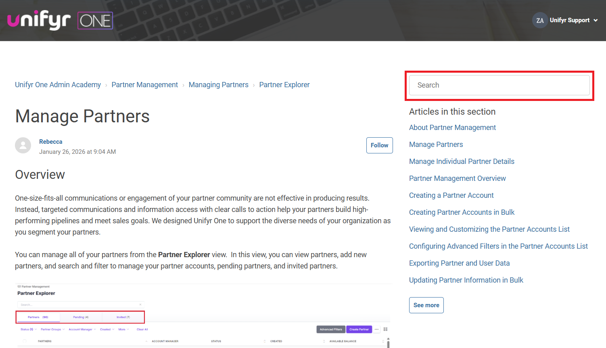
Task: Click Rebecca's avatar image
Action: (x=23, y=145)
